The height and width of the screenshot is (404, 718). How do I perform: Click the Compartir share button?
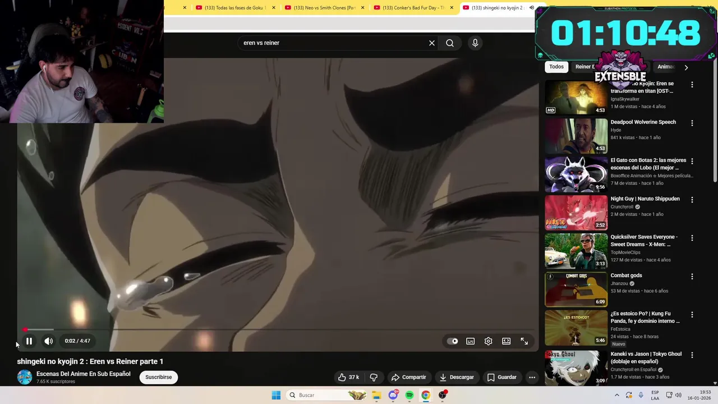409,377
